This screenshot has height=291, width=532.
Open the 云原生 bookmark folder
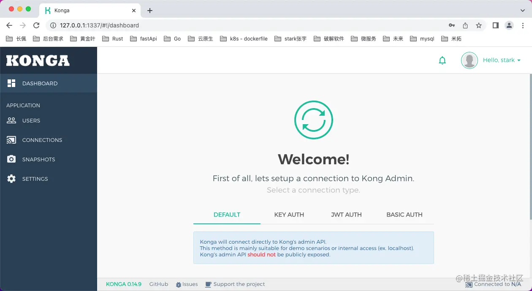point(200,38)
